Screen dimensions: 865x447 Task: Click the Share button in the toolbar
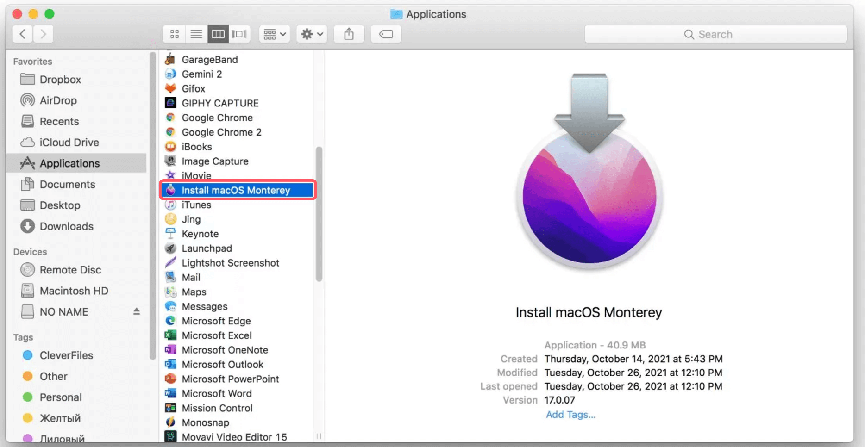[x=349, y=34]
